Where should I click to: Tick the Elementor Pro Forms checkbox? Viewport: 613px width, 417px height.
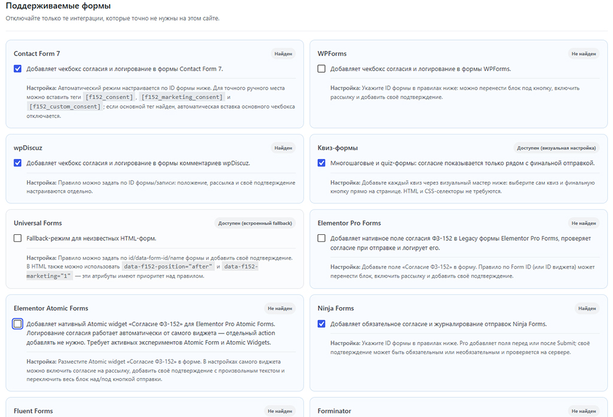(321, 238)
